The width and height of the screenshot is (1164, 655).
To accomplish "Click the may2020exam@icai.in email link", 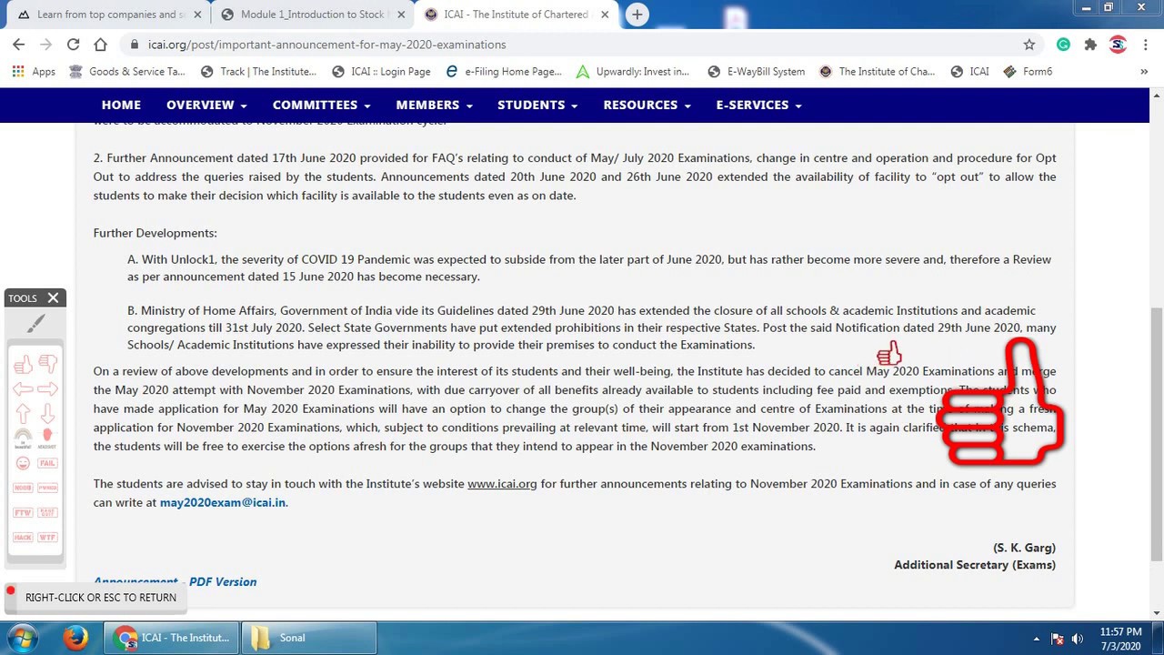I will [x=223, y=502].
